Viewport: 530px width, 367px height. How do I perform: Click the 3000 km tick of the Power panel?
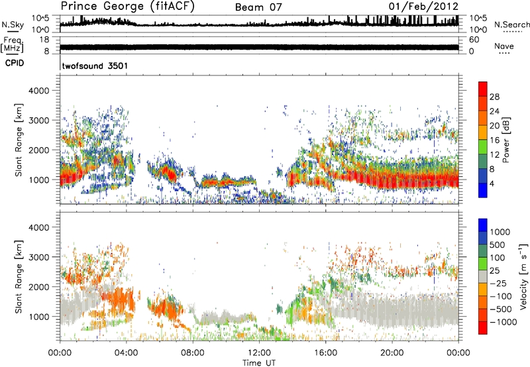click(x=38, y=121)
